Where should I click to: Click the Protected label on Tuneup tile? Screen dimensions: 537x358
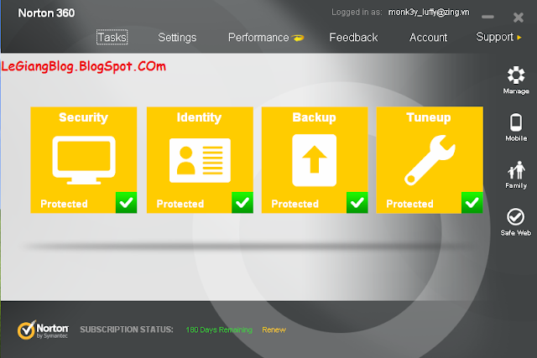click(x=410, y=204)
